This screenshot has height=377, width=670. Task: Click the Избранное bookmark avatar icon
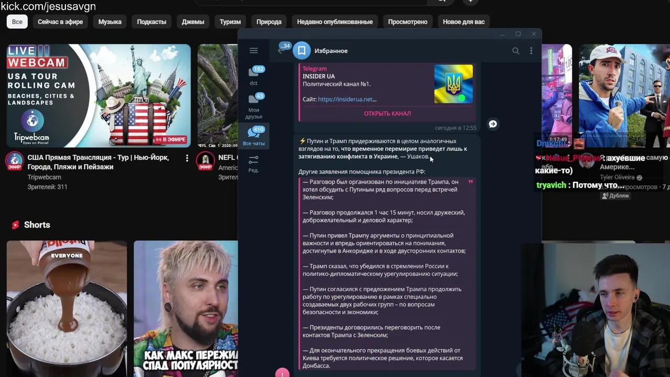(301, 51)
